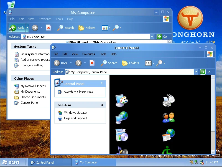Click the Search icon in Control Panel toolbar
222x167 pixels.
109,63
